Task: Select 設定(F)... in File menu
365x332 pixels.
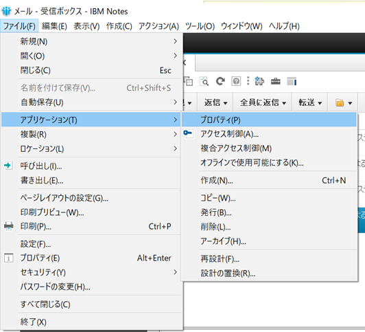Action: tap(91, 244)
